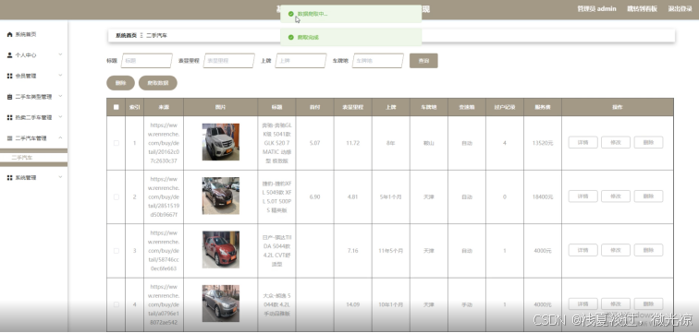Click 修改 for row 1
Screen dimensions: 699x333
[616, 142]
